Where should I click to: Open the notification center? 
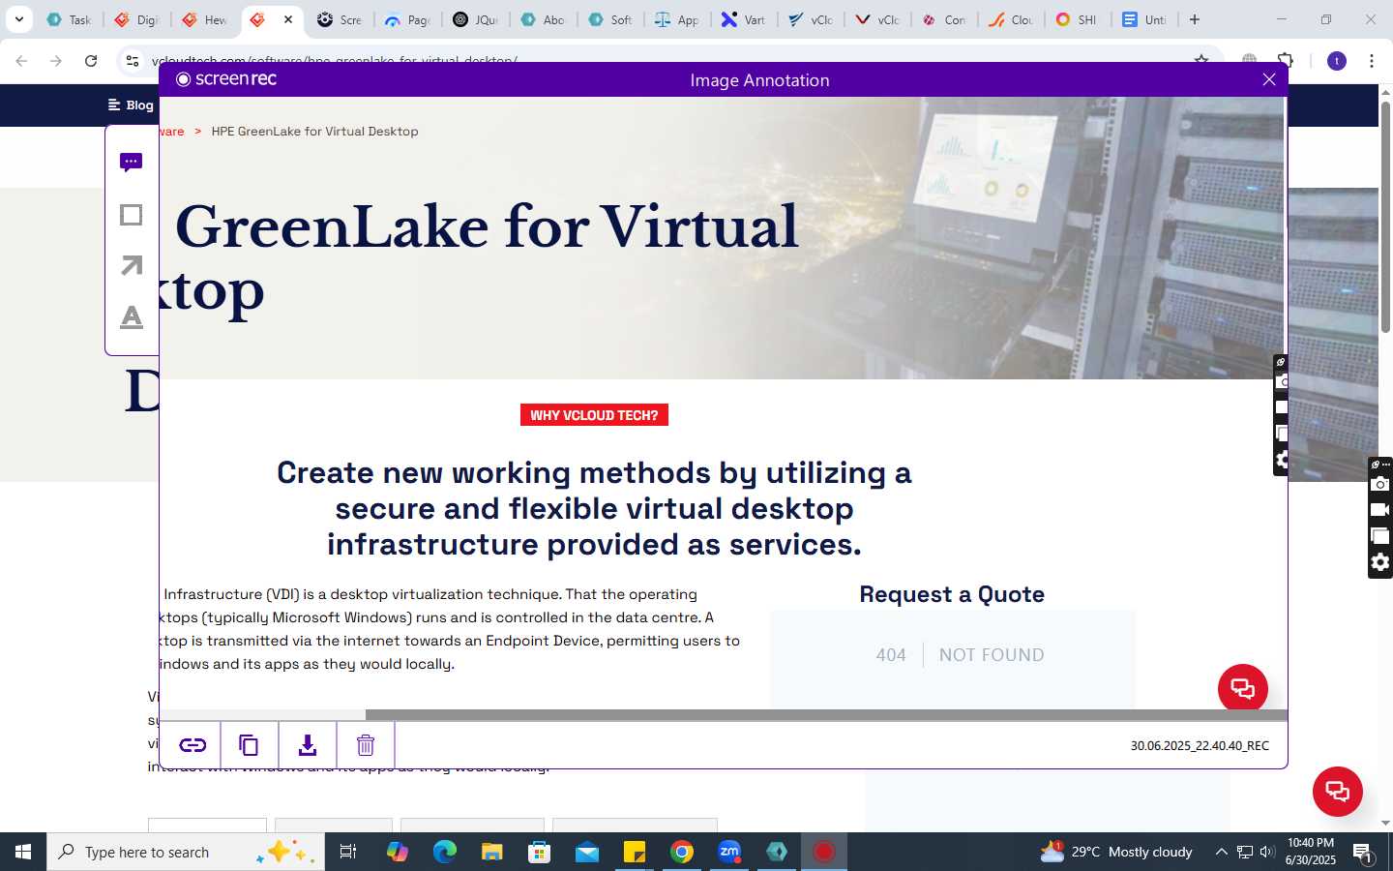(x=1363, y=852)
